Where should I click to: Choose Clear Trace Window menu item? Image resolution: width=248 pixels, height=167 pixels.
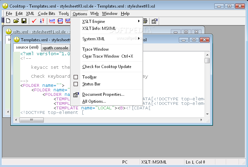[107, 56]
